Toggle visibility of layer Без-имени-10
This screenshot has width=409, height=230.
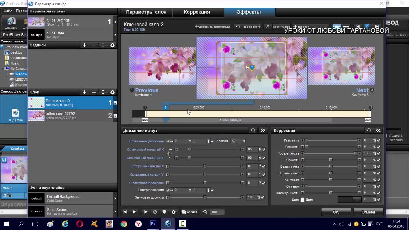click(115, 103)
